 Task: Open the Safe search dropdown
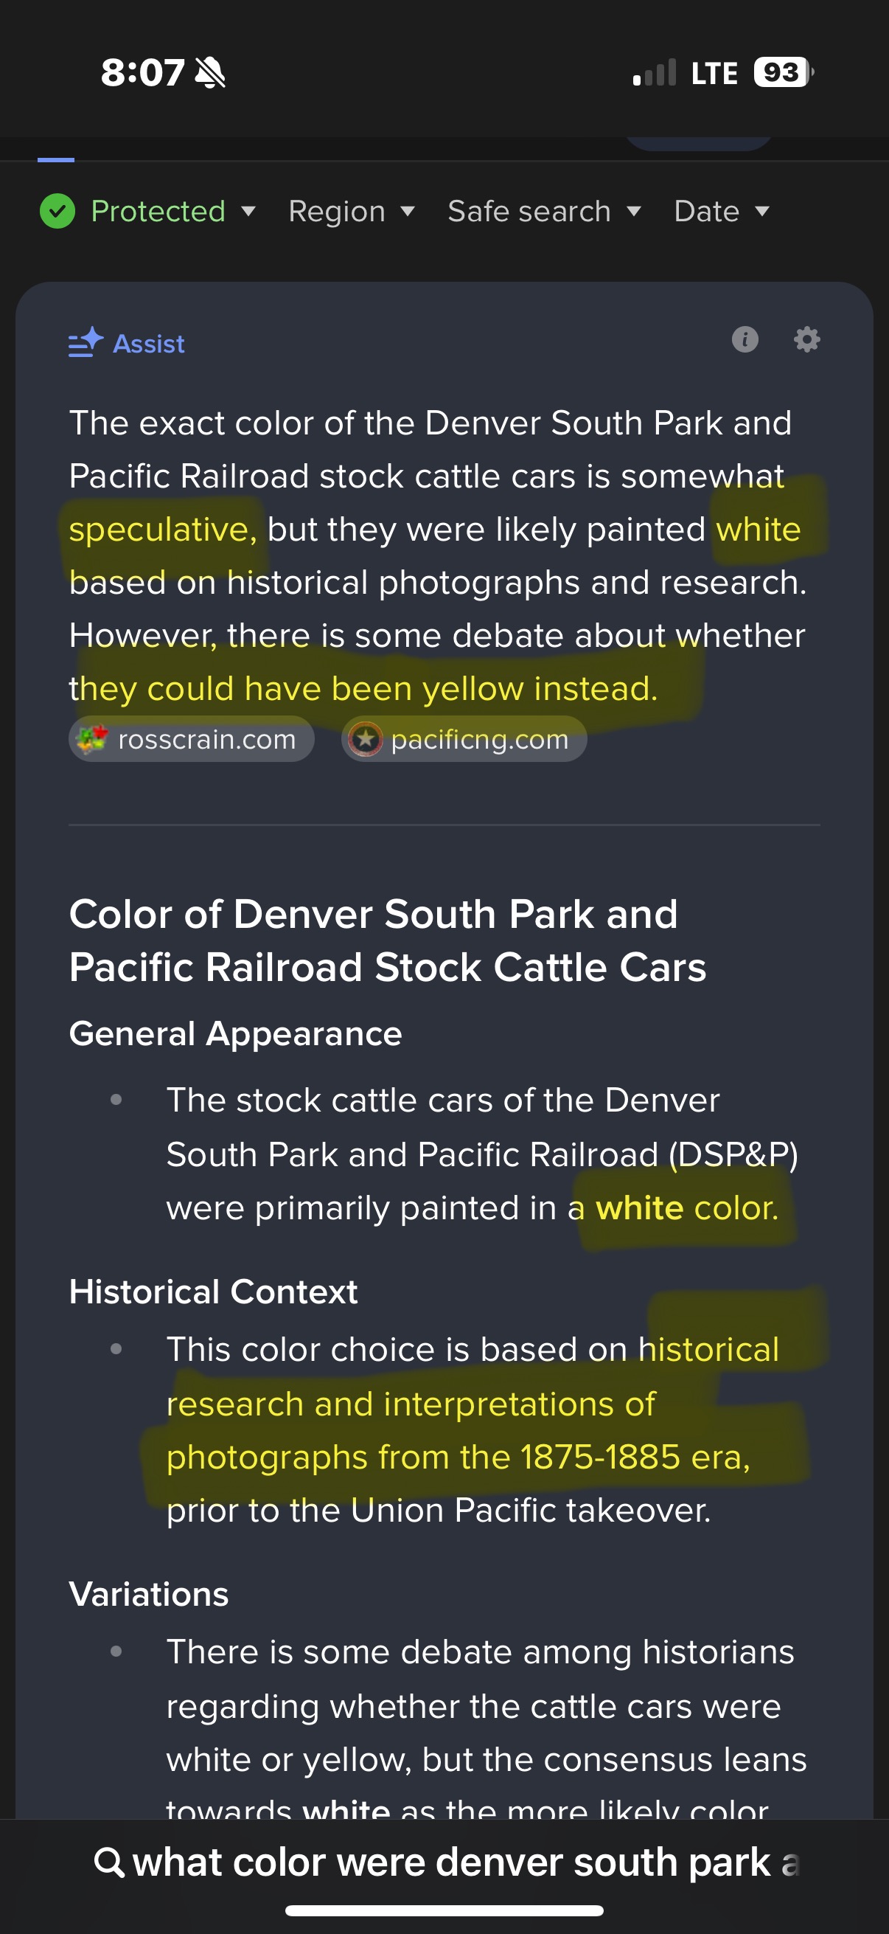tap(544, 212)
